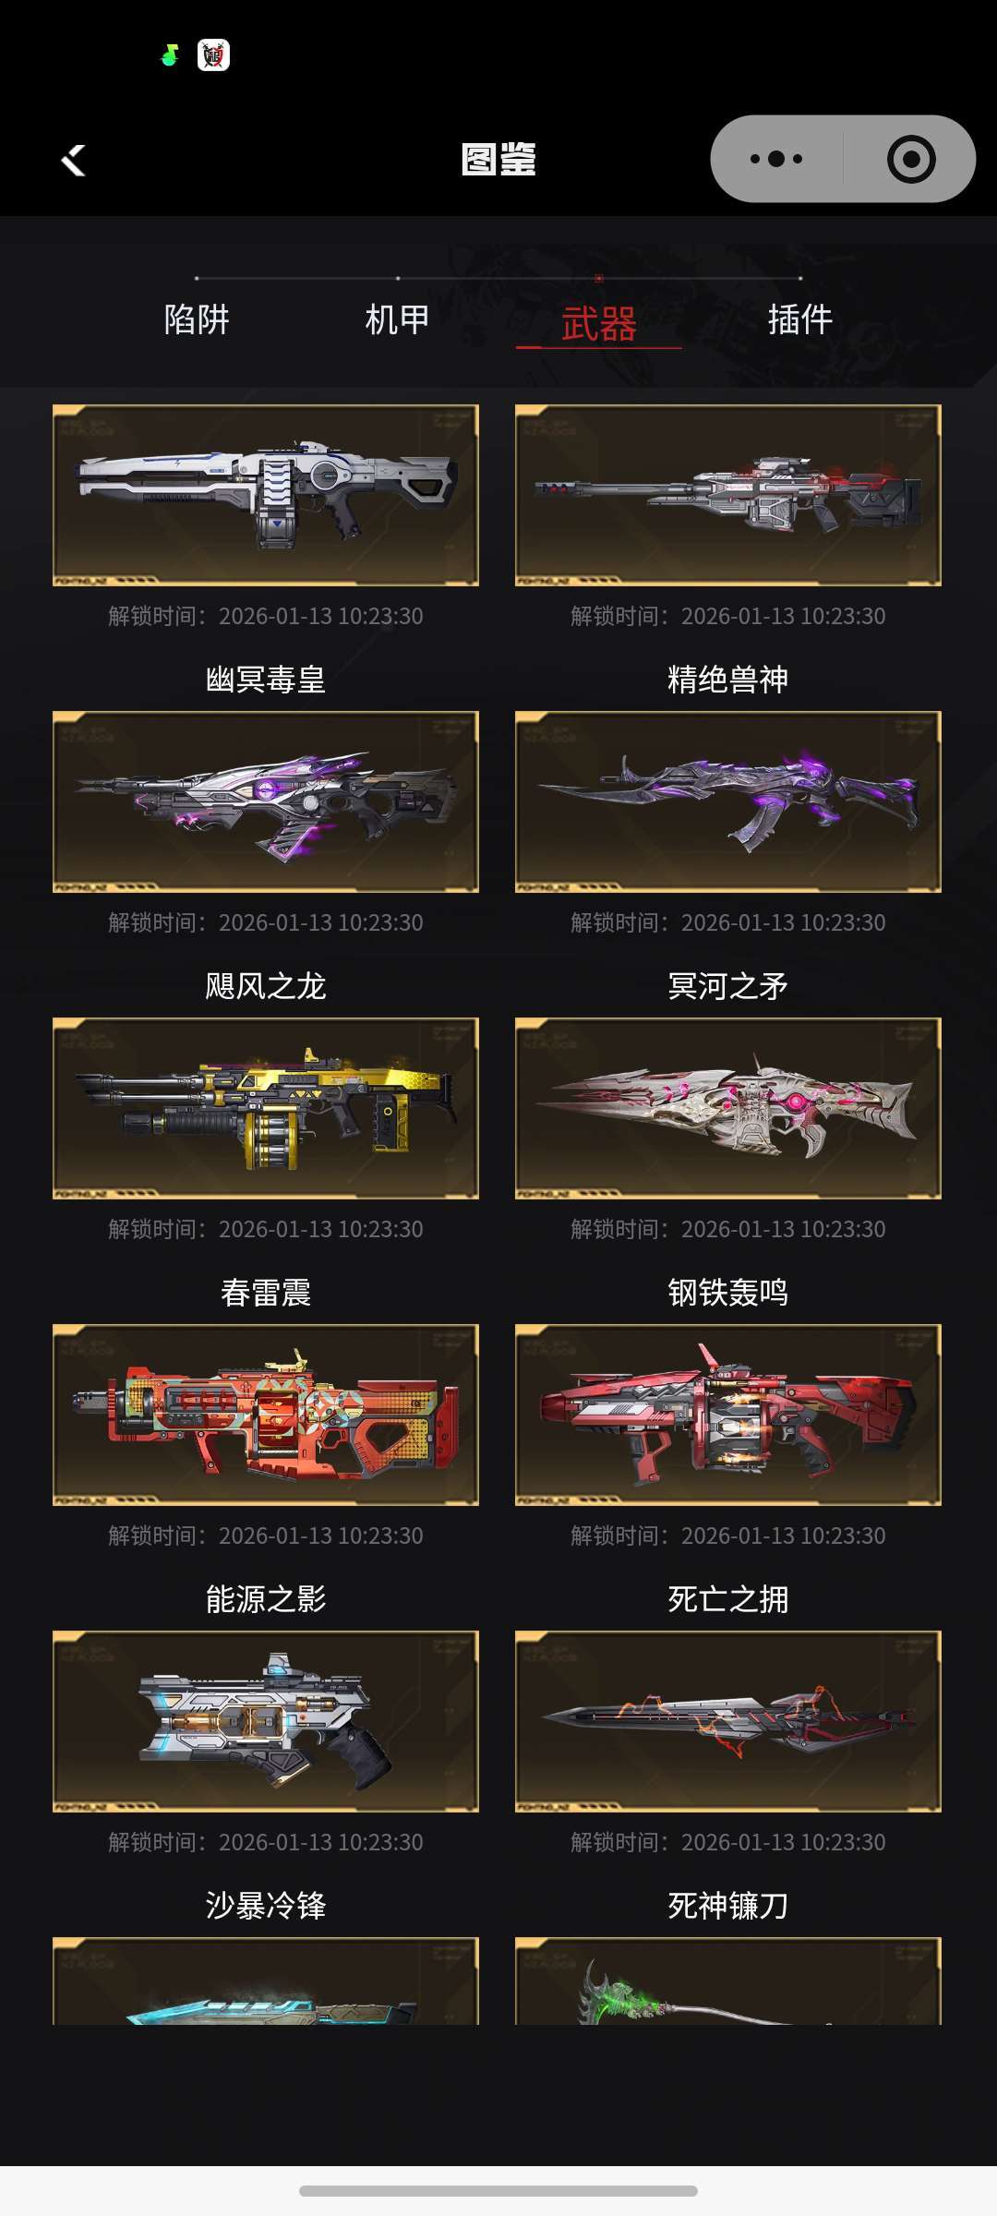
Task: Close mini program via the circle icon
Action: click(x=910, y=159)
